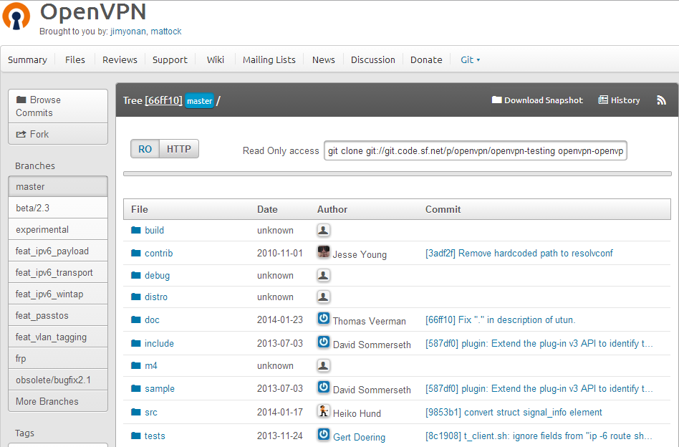679x447 pixels.
Task: Open the RSS feed icon
Action: pyautogui.click(x=661, y=100)
